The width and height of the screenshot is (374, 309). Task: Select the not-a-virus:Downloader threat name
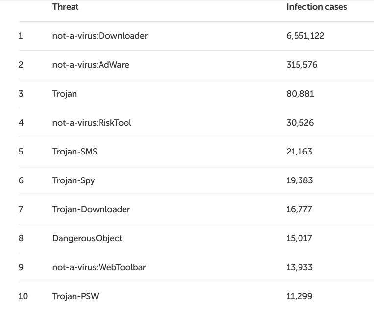click(100, 36)
